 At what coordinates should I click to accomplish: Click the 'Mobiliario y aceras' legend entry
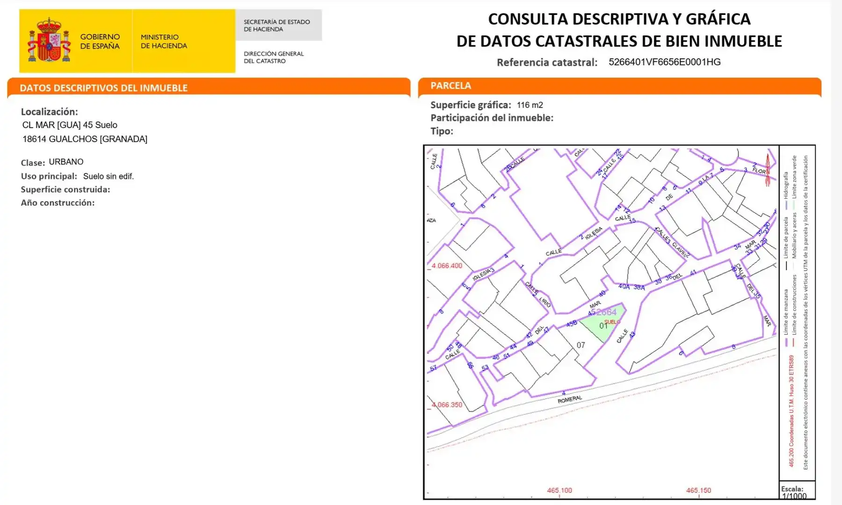[794, 240]
